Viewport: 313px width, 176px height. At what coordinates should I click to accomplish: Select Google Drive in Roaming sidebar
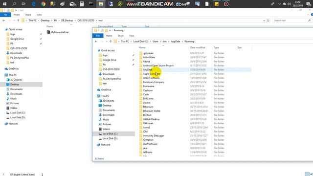(x=110, y=60)
